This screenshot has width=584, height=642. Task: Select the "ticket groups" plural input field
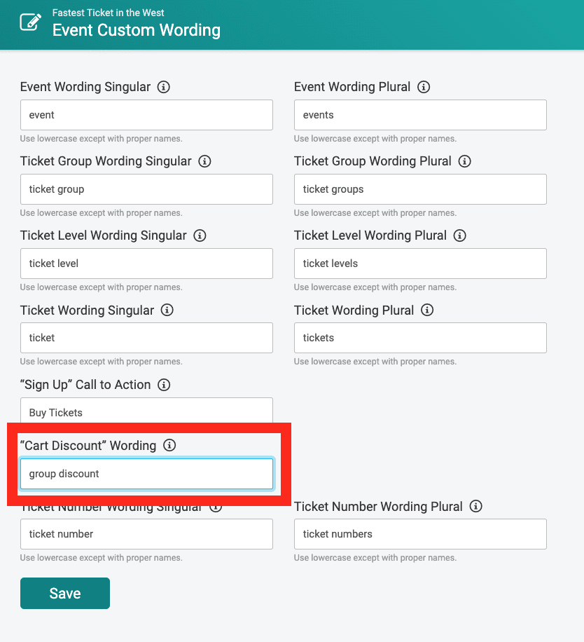coord(420,189)
